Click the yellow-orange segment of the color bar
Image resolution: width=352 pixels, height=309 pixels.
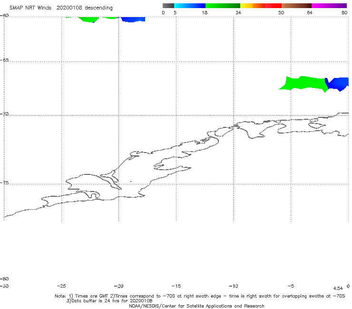click(x=253, y=6)
